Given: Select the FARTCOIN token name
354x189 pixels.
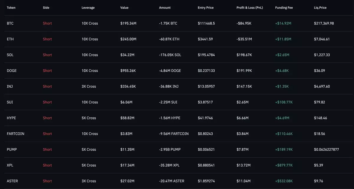Looking at the screenshot, I should coord(15,134).
